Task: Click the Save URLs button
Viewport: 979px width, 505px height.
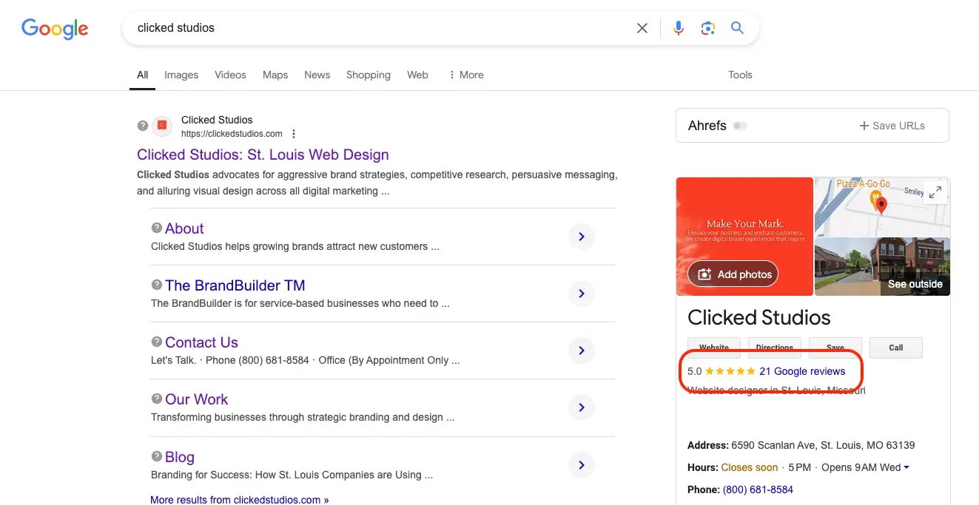Action: (x=892, y=126)
